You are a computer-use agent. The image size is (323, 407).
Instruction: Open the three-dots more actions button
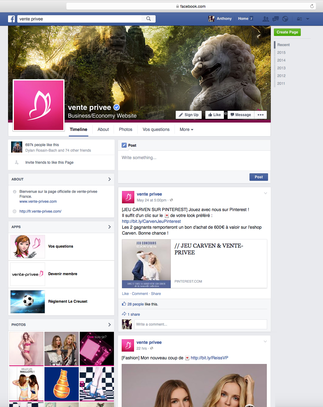point(261,115)
